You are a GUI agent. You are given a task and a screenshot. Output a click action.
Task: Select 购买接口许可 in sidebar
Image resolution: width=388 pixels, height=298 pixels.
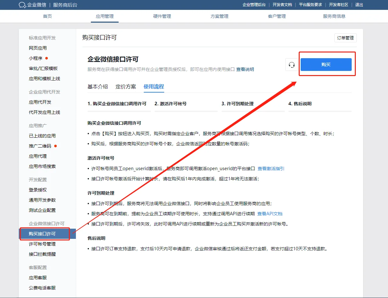coord(48,234)
